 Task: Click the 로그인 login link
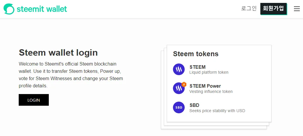point(249,8)
